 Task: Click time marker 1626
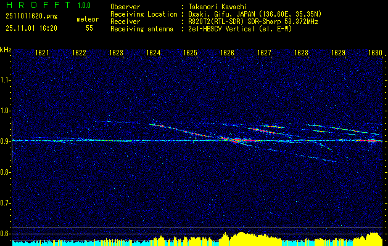[x=227, y=53]
